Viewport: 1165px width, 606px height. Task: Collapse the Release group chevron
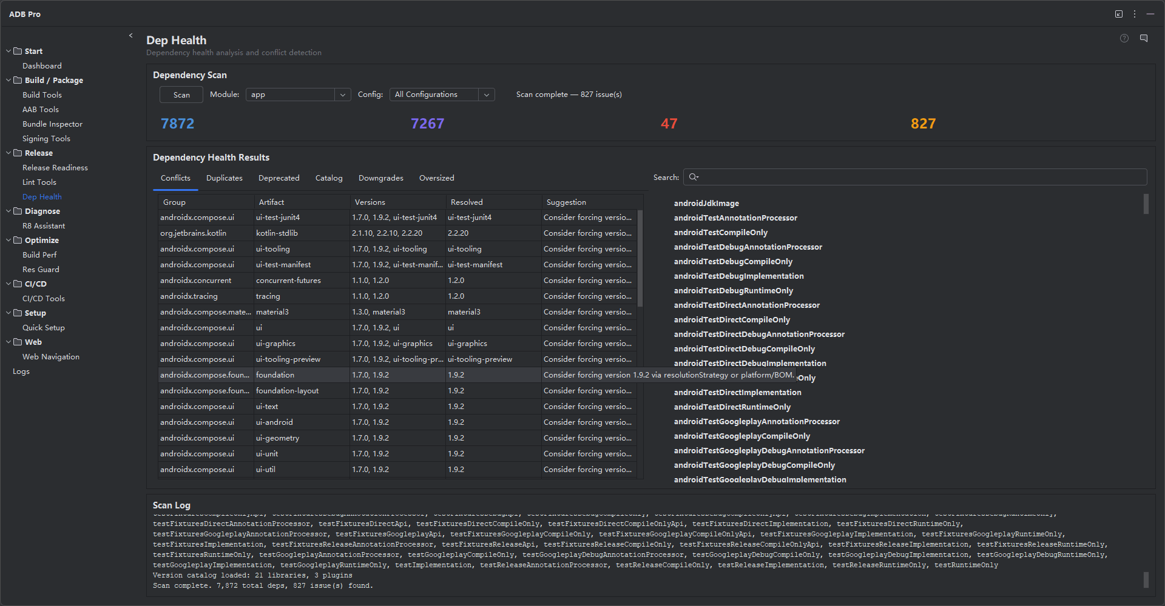coord(8,153)
